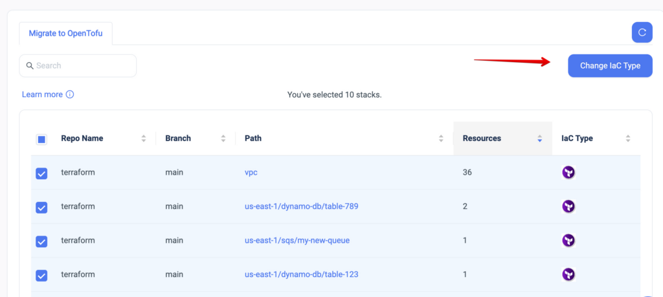The width and height of the screenshot is (663, 297).
Task: Click the Path column header text
Action: [x=253, y=138]
